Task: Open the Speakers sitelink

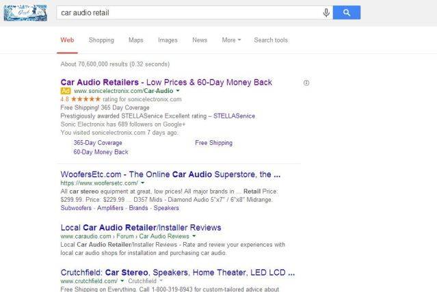Action: coord(166,208)
